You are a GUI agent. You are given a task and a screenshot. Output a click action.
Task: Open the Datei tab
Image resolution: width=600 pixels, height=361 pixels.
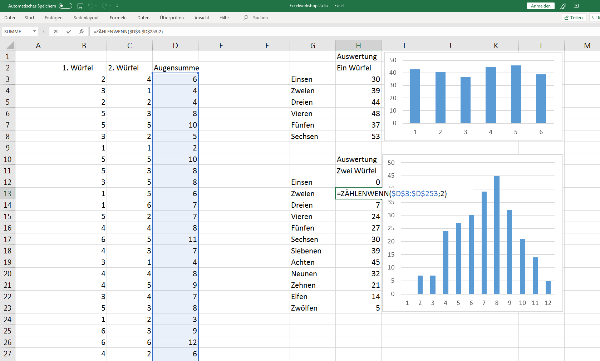[x=10, y=18]
